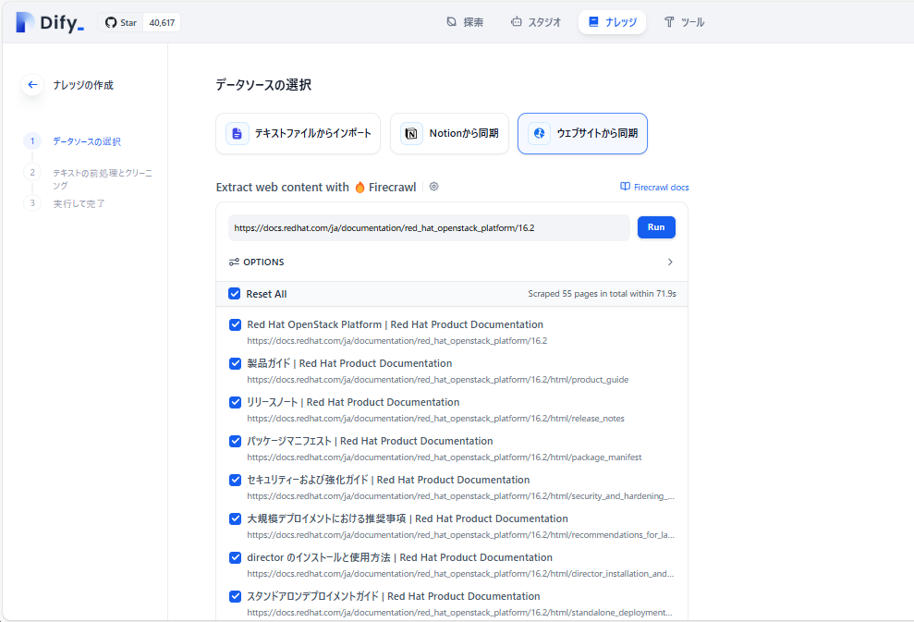
Task: Run the website crawl
Action: click(656, 227)
